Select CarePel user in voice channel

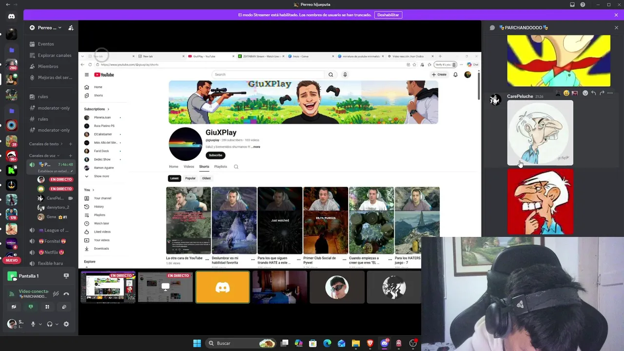55,198
